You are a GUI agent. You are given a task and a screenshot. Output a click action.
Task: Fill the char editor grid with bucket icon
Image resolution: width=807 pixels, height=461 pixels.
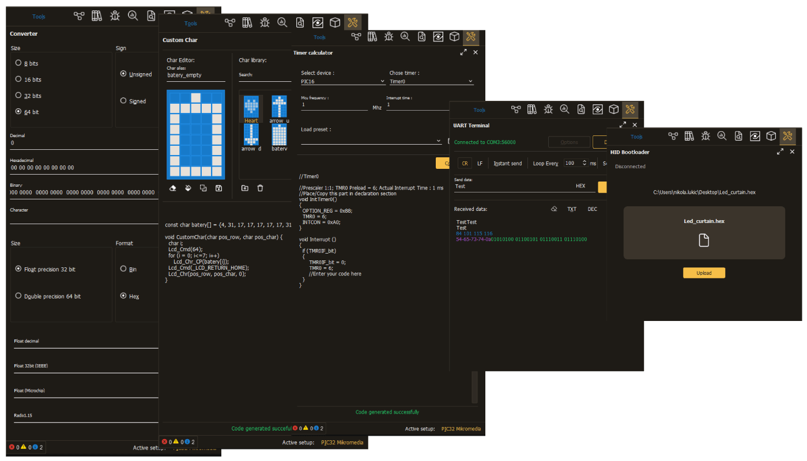click(x=187, y=188)
